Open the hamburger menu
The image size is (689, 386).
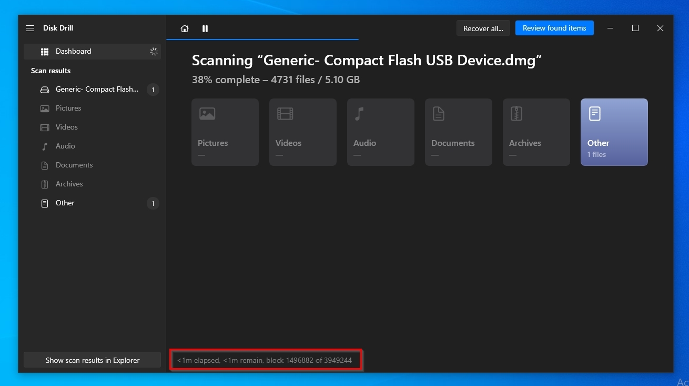30,28
